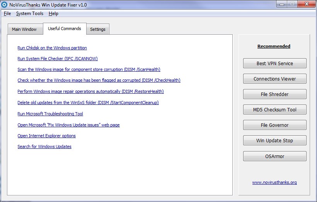This screenshot has width=317, height=202.
Task: Switch to the Settings tab
Action: coord(98,29)
